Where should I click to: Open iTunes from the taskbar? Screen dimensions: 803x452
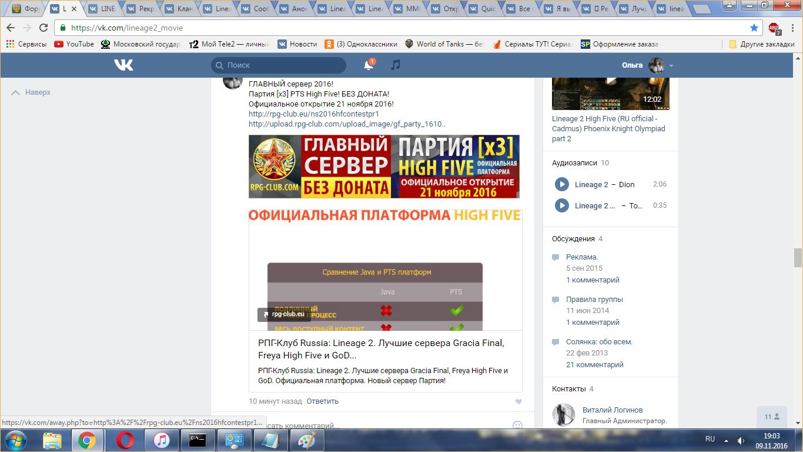tap(161, 440)
